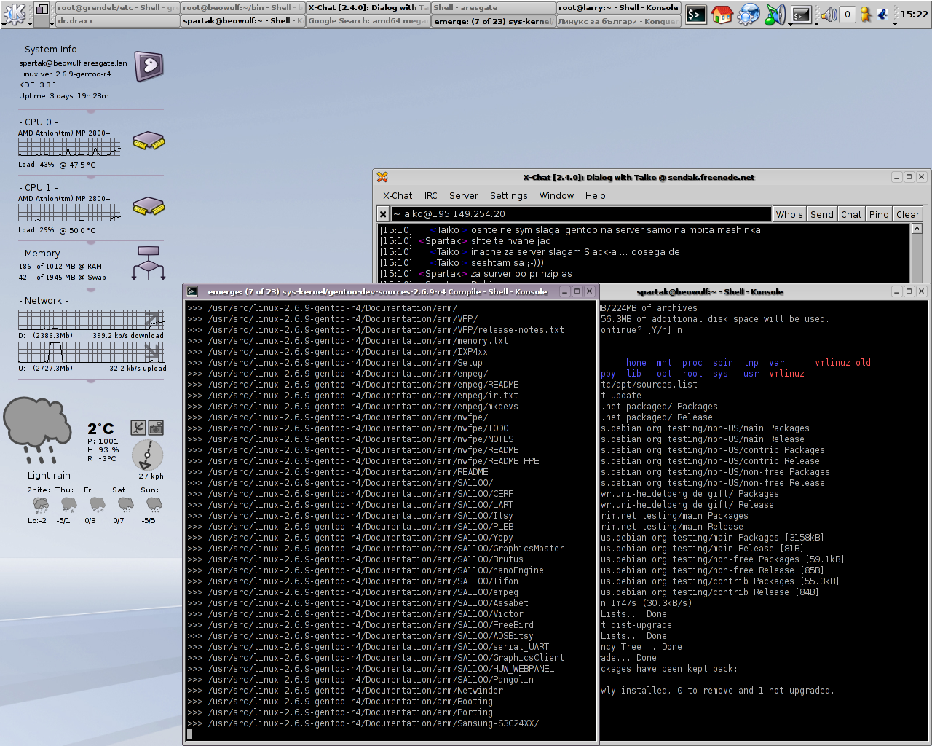Click the CPU 0 load graph
Screen dimensions: 932x746
click(x=69, y=147)
